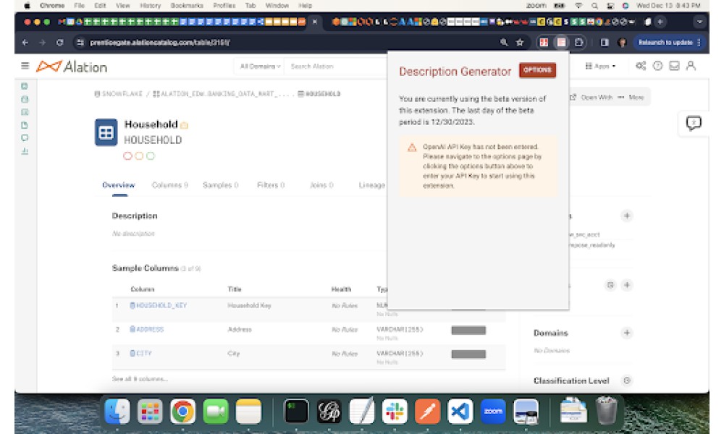Expand the More actions menu
The height and width of the screenshot is (434, 724).
631,98
